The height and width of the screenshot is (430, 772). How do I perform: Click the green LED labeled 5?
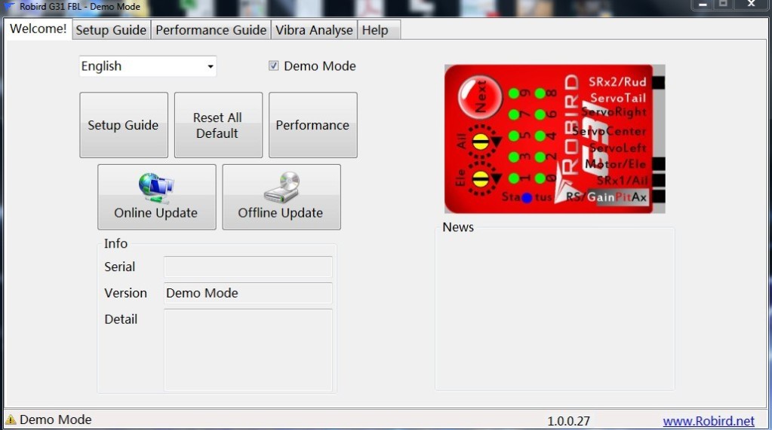pyautogui.click(x=513, y=136)
